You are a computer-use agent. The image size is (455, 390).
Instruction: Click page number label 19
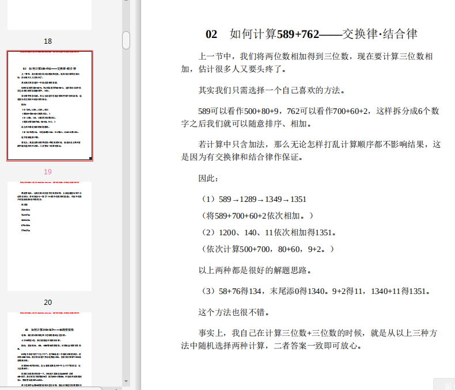tap(48, 171)
